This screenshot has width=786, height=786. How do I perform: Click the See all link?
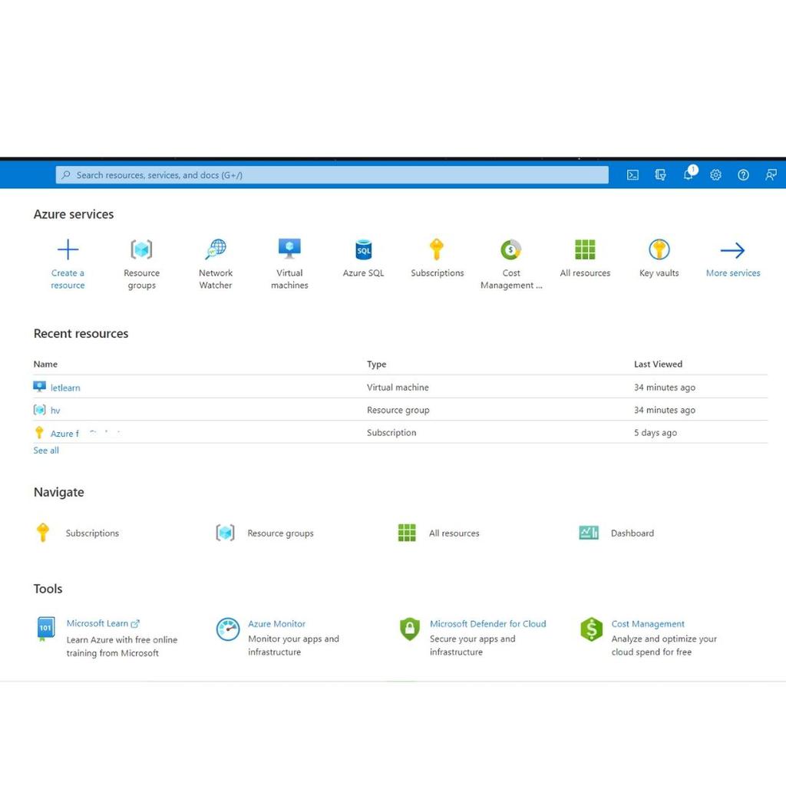pyautogui.click(x=46, y=450)
